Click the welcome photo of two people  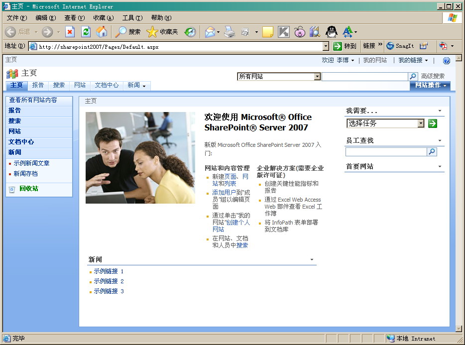(140, 157)
